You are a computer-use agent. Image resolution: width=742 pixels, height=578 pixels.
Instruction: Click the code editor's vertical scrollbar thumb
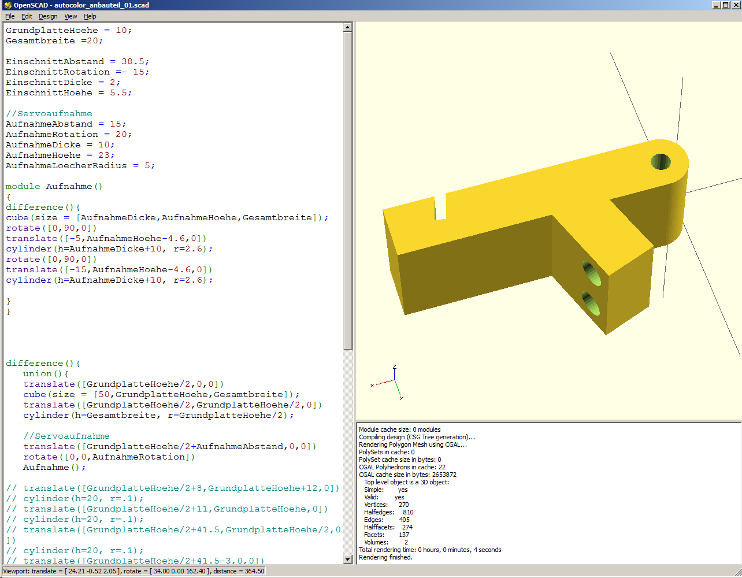point(347,191)
